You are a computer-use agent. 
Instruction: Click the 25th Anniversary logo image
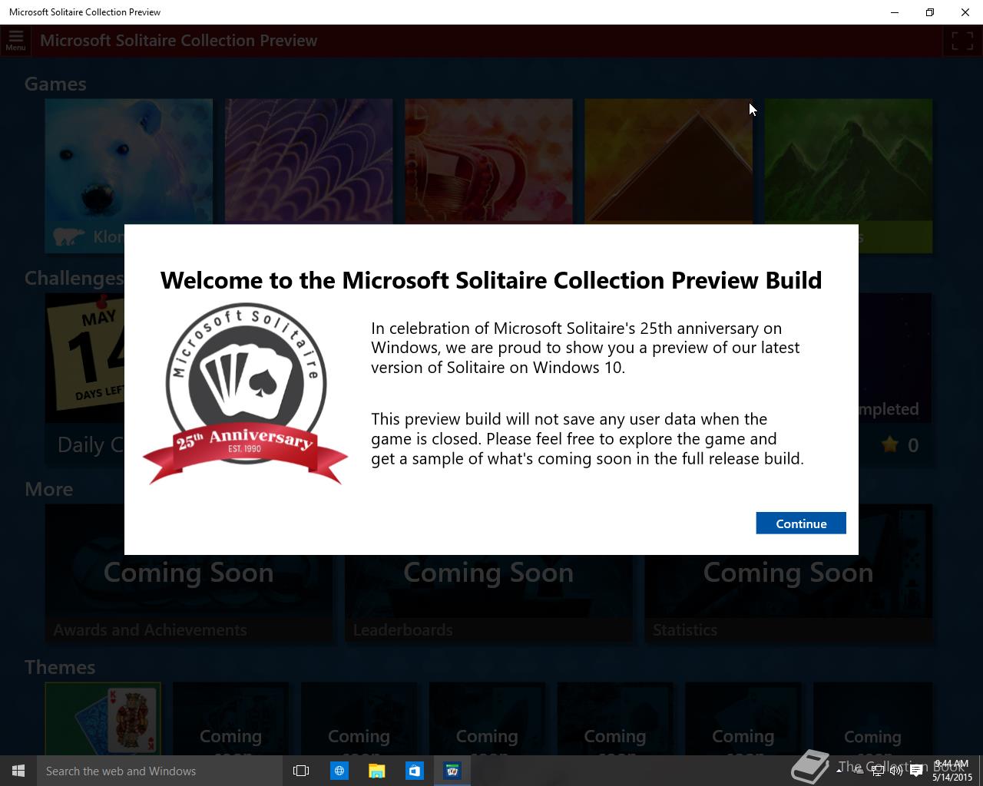click(x=246, y=393)
